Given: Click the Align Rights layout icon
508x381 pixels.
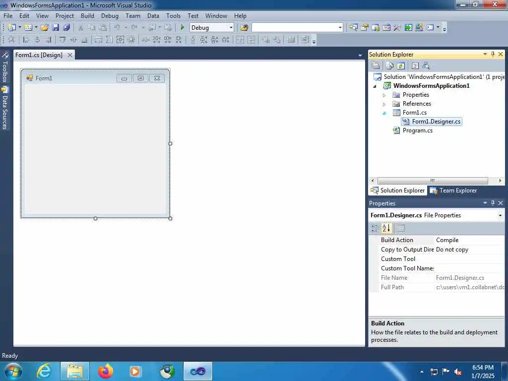Looking at the screenshot, I should pyautogui.click(x=48, y=40).
